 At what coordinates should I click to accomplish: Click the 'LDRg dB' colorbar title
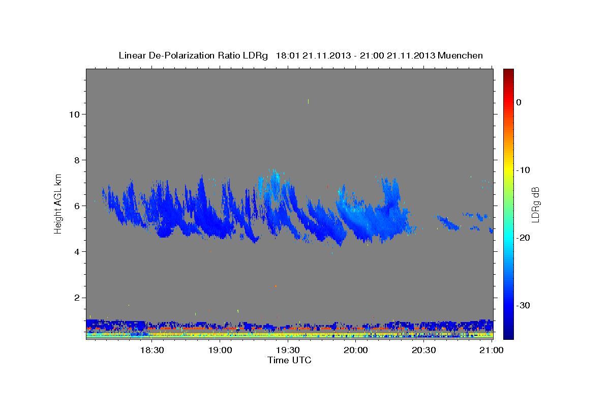536,204
